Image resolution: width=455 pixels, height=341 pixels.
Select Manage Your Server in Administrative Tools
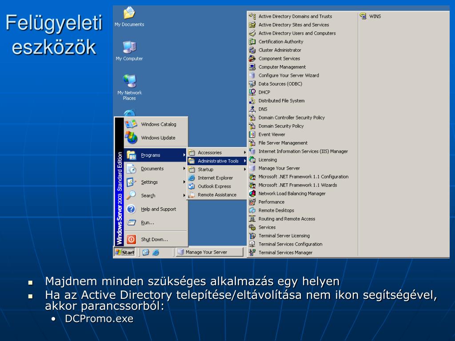coord(303,168)
